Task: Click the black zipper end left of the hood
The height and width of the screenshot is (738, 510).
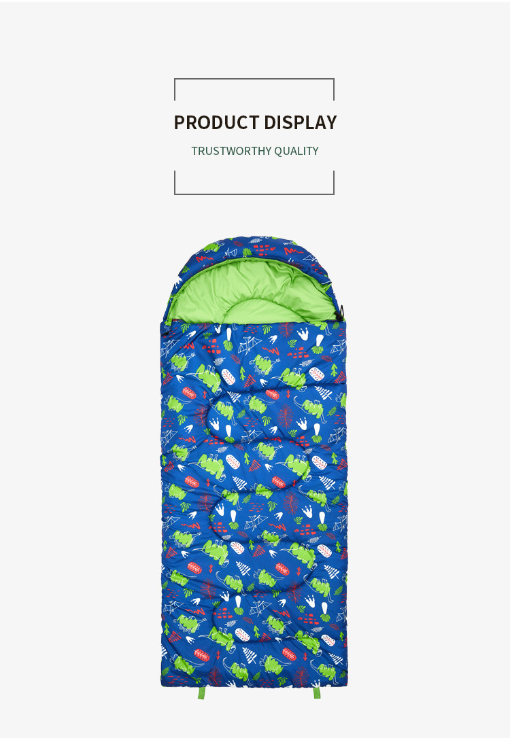Action: coord(165,332)
